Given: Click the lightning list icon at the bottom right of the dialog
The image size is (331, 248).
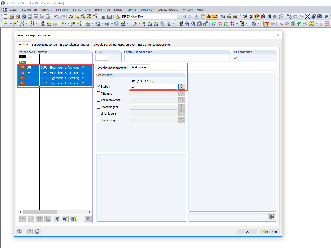Looking at the screenshot, I should pyautogui.click(x=272, y=217).
